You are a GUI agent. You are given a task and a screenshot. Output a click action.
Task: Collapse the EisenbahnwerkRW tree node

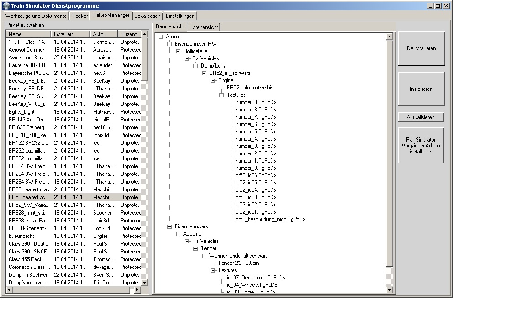[169, 44]
